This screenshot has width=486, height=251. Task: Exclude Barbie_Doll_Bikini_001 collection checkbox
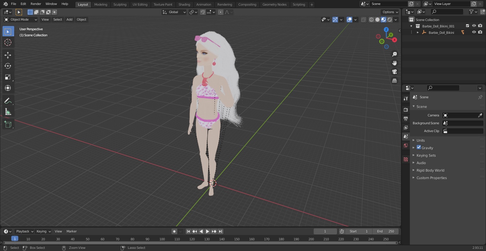pyautogui.click(x=467, y=26)
